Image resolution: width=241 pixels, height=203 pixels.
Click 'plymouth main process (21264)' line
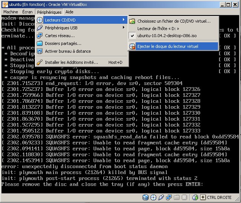(x=84, y=173)
